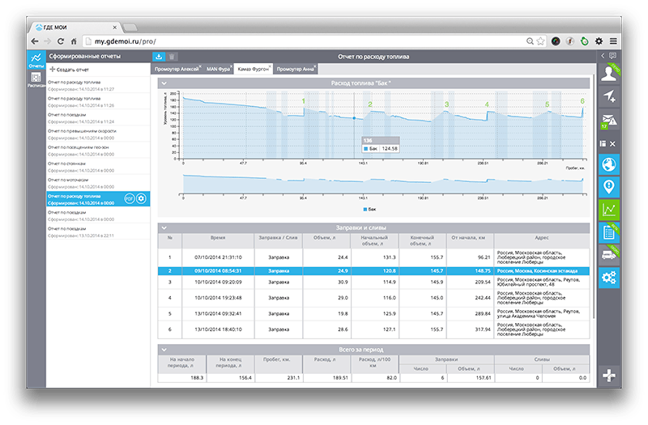Viewport: 648px width, 425px height.
Task: Click the add tracker arrow-plus icon
Action: [x=609, y=96]
